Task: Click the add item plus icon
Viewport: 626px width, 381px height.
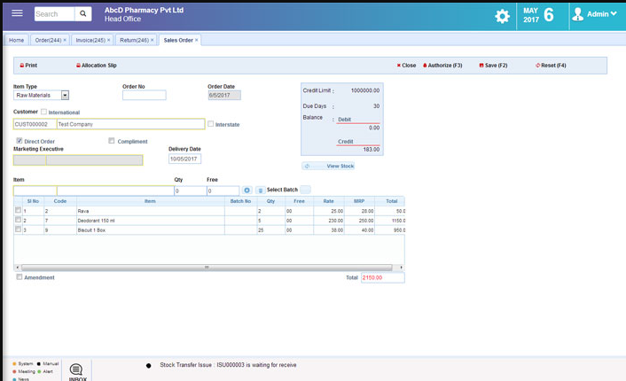Action: (247, 190)
